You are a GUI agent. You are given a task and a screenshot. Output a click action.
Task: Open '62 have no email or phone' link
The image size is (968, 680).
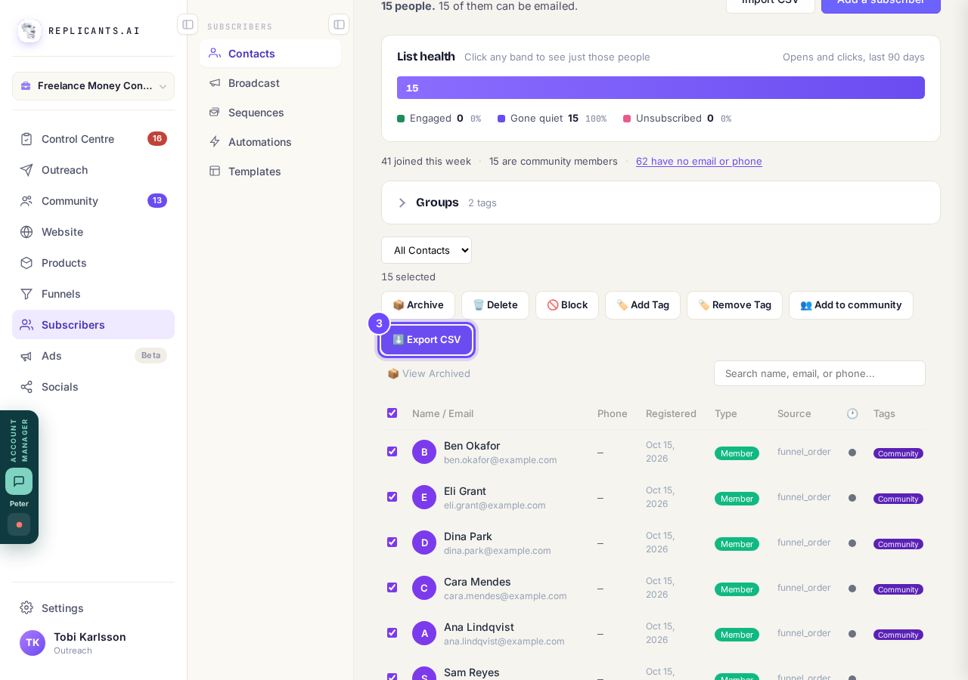[x=699, y=161]
